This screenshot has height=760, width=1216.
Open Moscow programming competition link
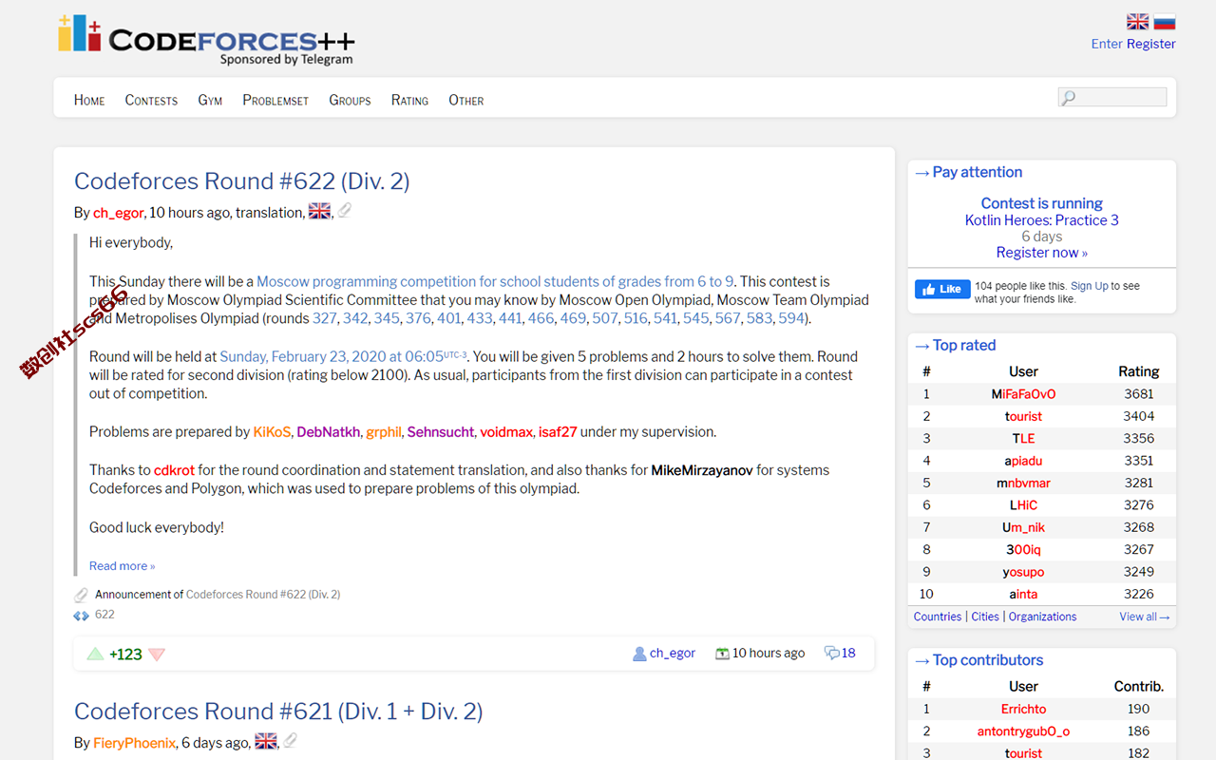tap(495, 281)
